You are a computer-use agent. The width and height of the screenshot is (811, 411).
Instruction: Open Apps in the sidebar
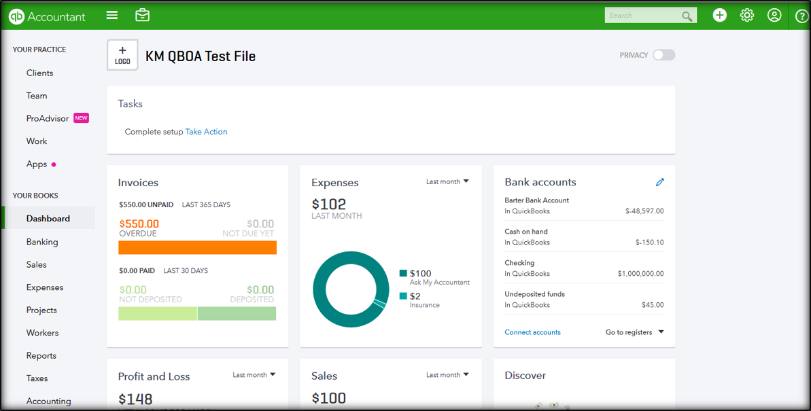click(x=37, y=164)
